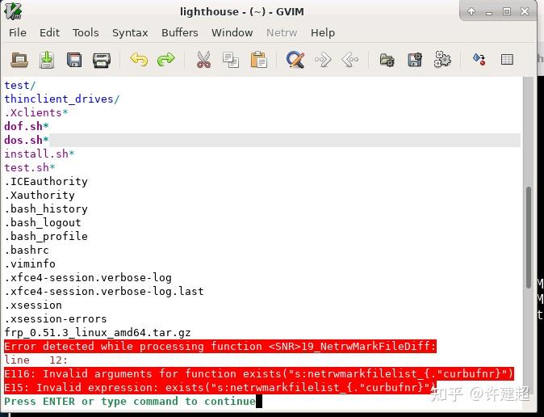Click the Save session floppy-gear icon

(x=415, y=60)
